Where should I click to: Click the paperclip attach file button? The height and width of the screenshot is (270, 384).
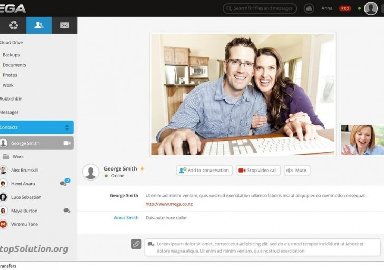click(x=136, y=244)
